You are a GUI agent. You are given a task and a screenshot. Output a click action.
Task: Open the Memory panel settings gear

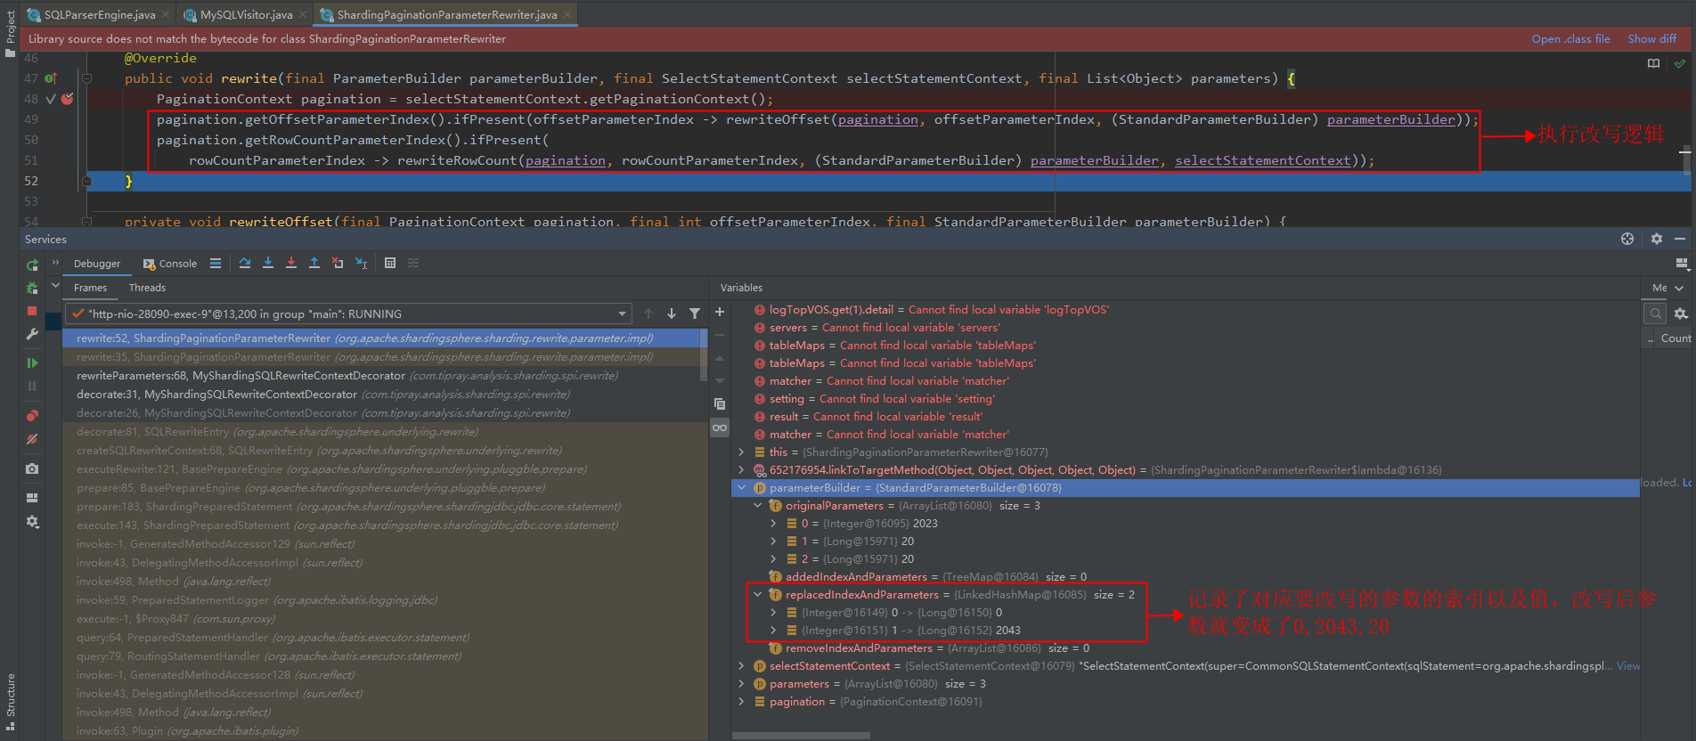click(x=1681, y=313)
